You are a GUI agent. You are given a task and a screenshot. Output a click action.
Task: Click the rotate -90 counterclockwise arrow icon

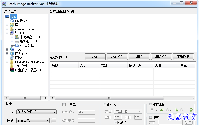162,110
